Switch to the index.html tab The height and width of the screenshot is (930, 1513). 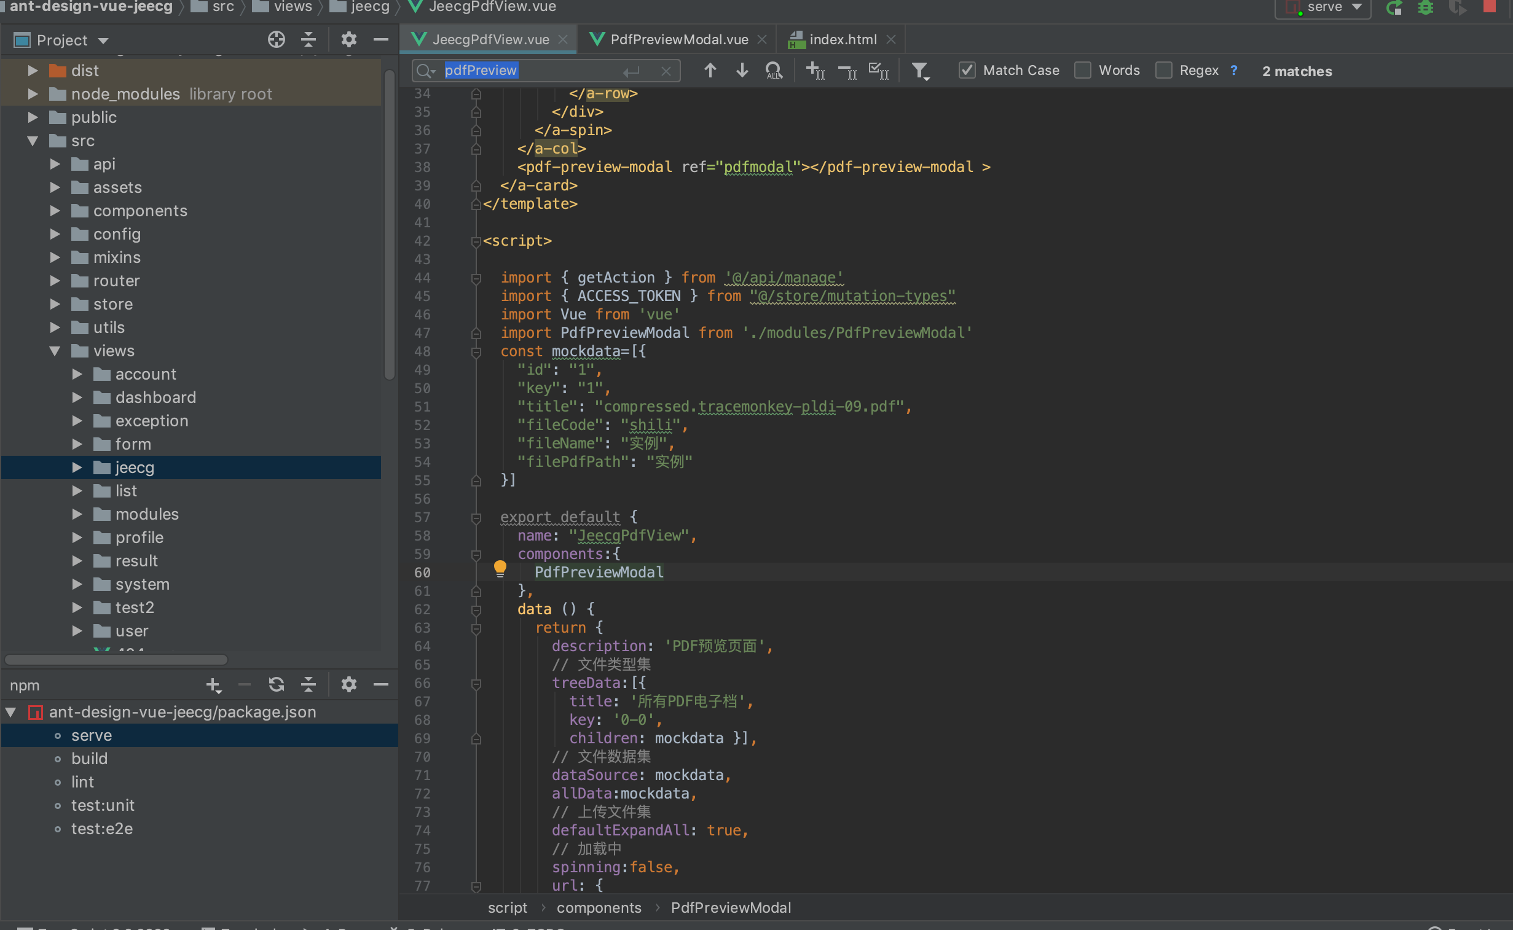[842, 39]
